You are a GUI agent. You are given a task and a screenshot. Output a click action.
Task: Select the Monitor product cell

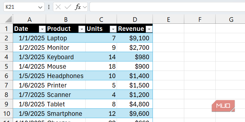(66, 47)
